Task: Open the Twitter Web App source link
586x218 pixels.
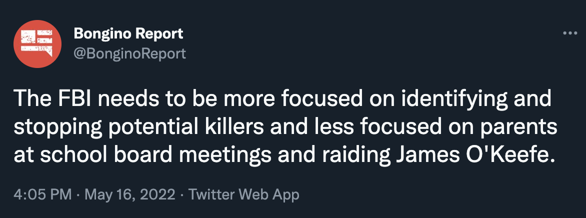Action: [x=243, y=194]
